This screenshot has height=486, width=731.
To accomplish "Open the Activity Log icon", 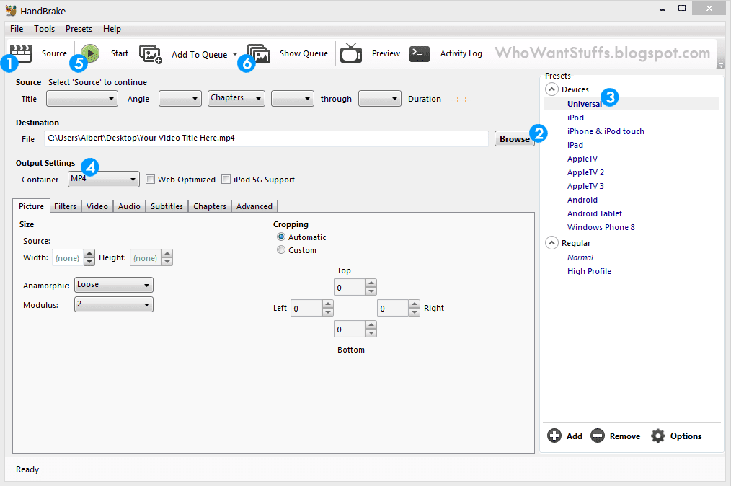I will click(419, 53).
